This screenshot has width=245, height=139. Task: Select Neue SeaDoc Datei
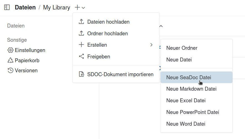tap(189, 78)
